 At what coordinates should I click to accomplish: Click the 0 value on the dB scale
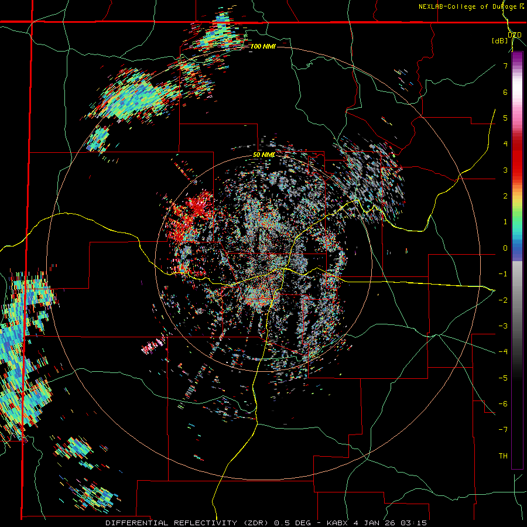[505, 248]
